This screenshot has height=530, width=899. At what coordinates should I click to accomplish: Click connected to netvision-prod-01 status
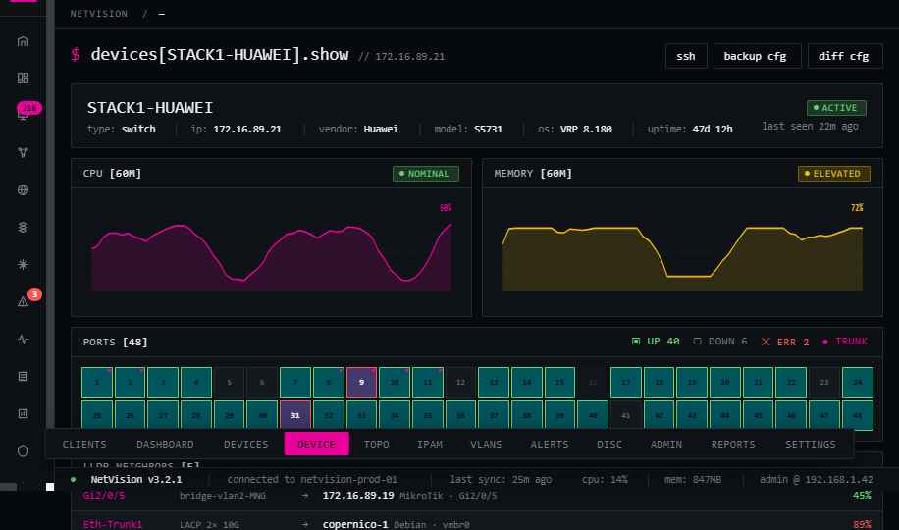[312, 480]
